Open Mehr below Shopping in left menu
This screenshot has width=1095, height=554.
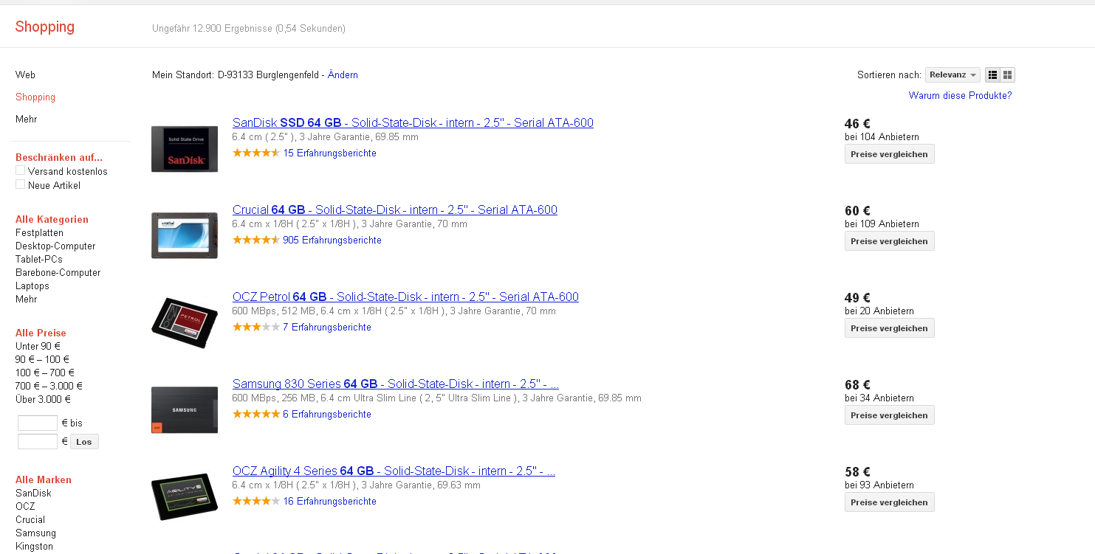click(26, 119)
